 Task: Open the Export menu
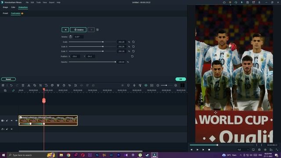click(x=52, y=3)
